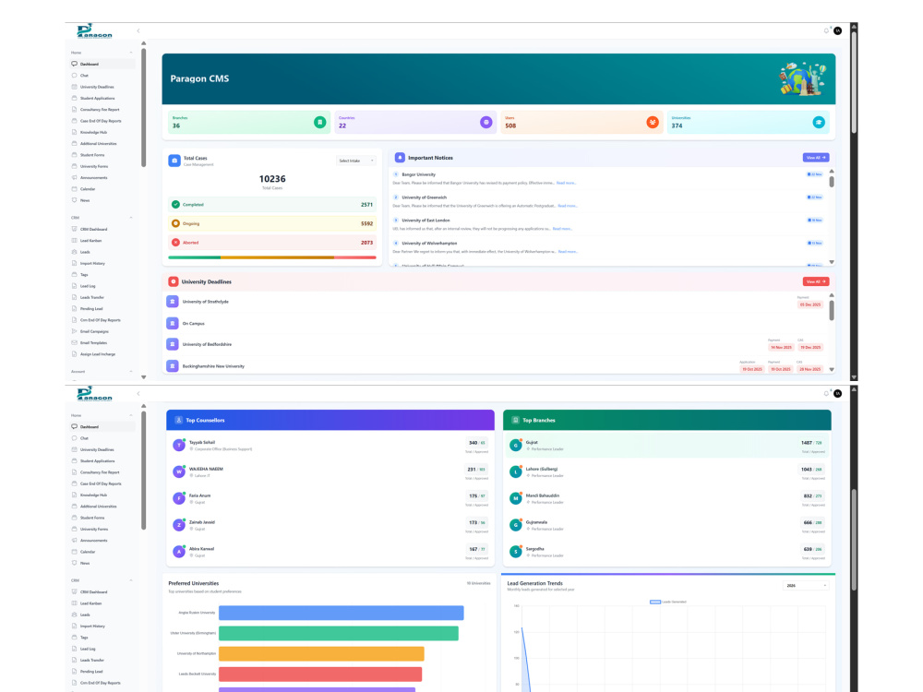Click the Important Notices bell icon

click(x=400, y=158)
